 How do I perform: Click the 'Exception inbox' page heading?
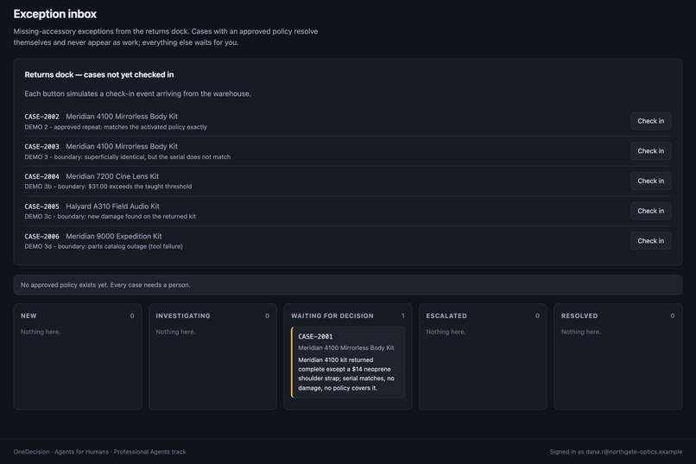pos(55,14)
